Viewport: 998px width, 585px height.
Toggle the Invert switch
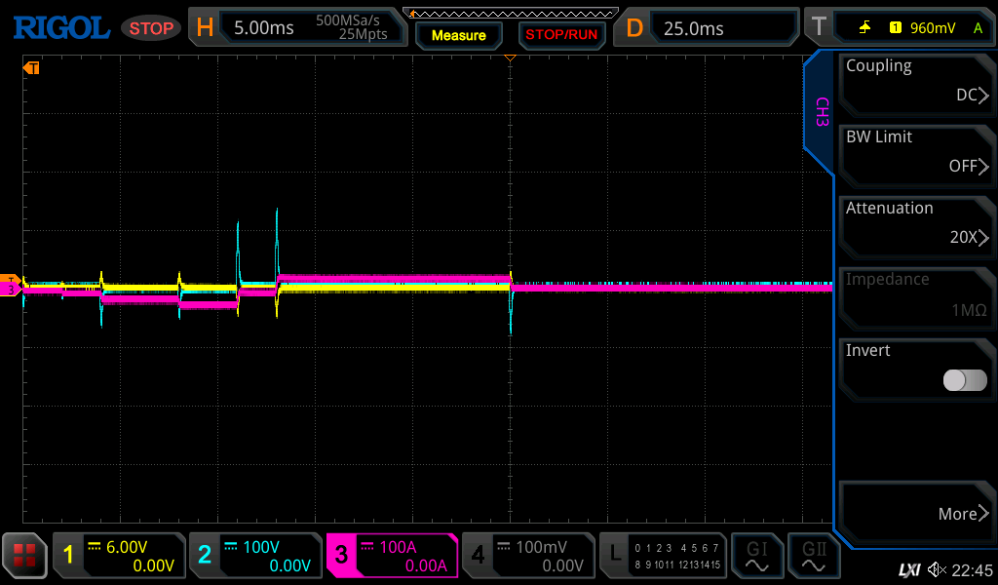pyautogui.click(x=964, y=380)
